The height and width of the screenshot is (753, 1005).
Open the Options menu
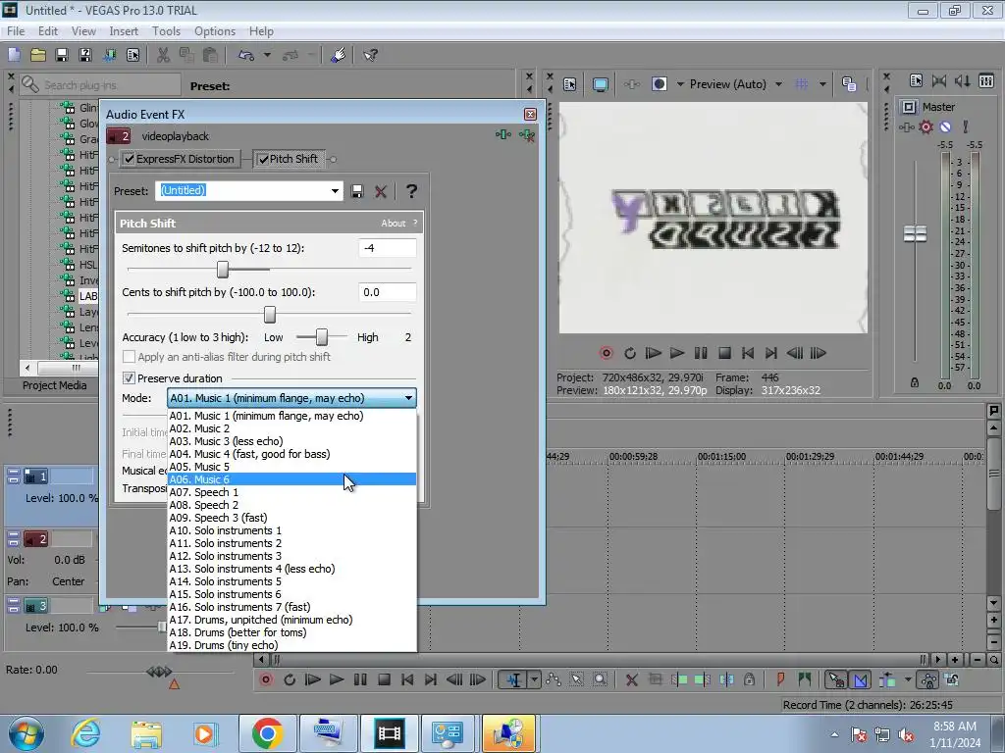coord(215,30)
